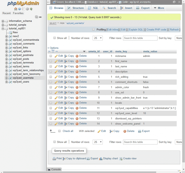
Task: Click Copy icon in first_name row
Action: click(x=66, y=61)
